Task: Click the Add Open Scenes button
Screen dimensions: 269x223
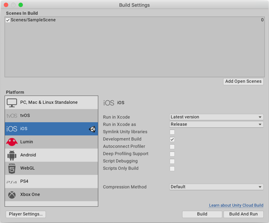Action: [x=243, y=82]
